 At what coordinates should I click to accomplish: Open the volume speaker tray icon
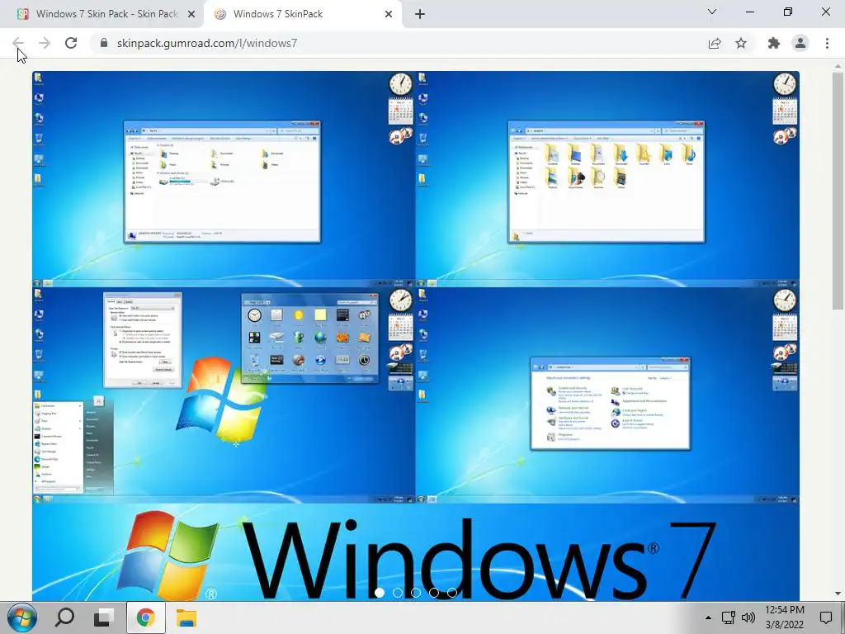(748, 617)
